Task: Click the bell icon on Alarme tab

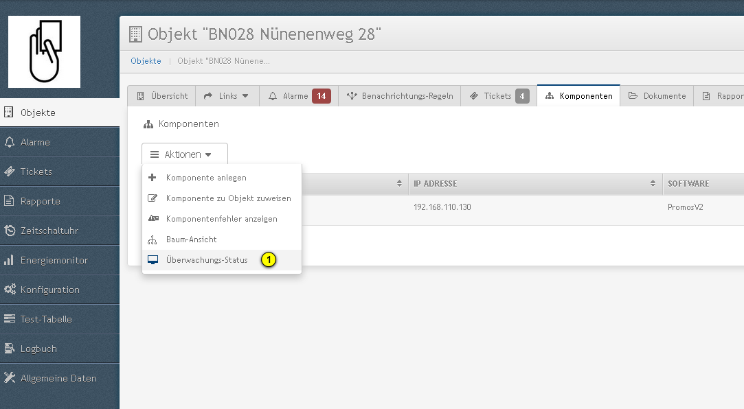Action: coord(272,96)
